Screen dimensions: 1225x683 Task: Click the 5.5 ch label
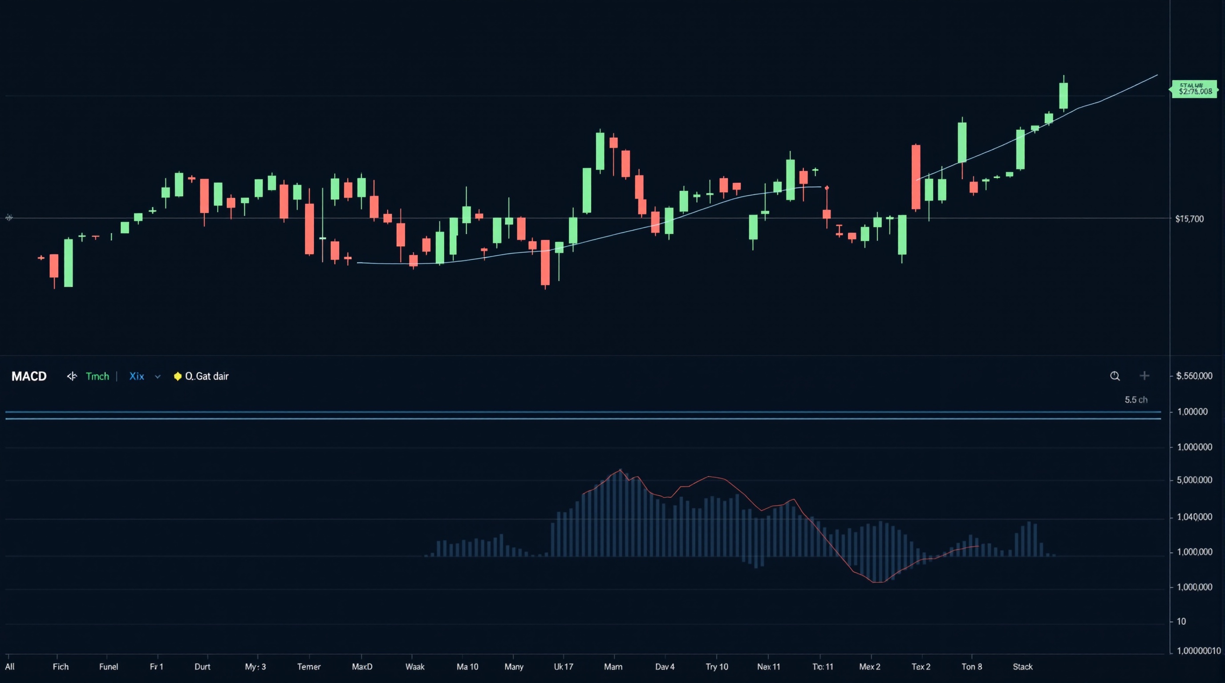[1136, 399]
